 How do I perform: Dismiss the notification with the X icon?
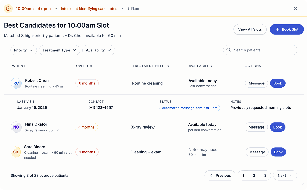click(x=295, y=9)
